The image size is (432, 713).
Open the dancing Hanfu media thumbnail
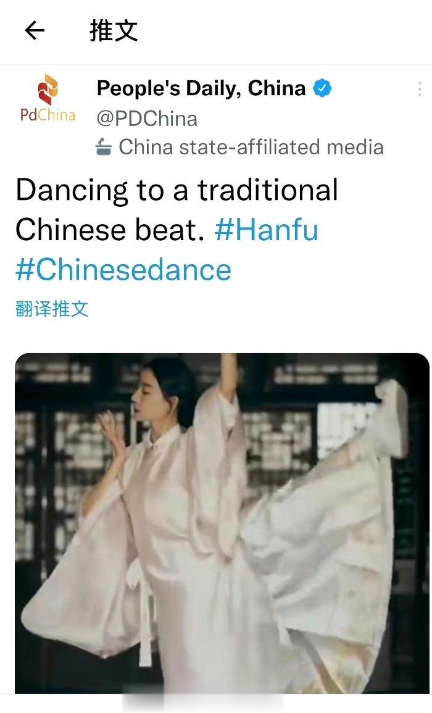tap(222, 523)
